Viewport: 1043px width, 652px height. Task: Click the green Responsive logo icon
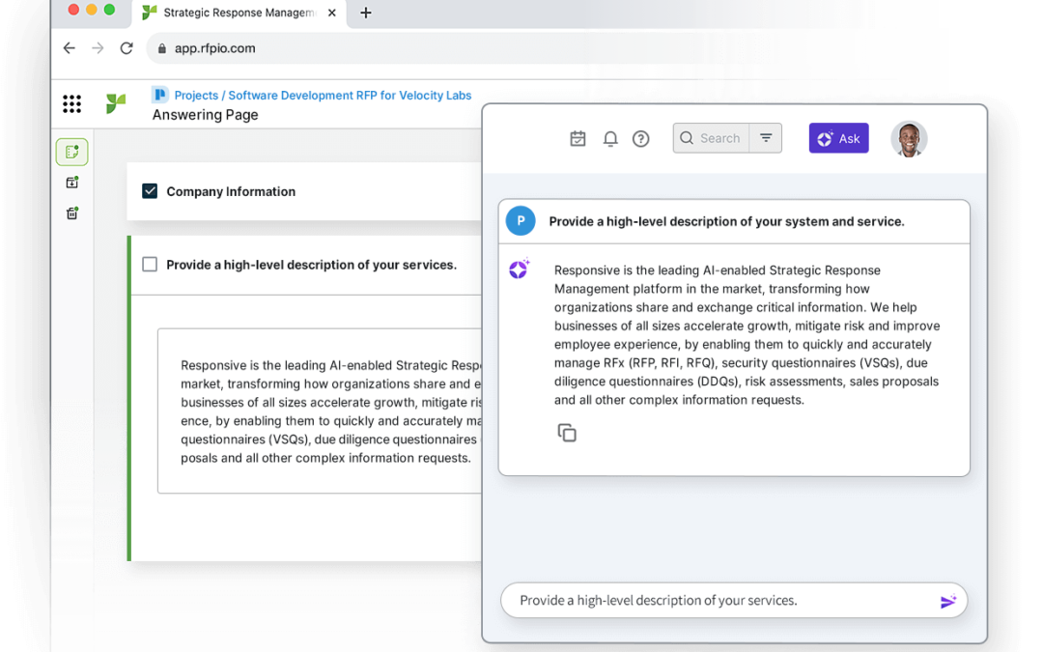click(116, 104)
